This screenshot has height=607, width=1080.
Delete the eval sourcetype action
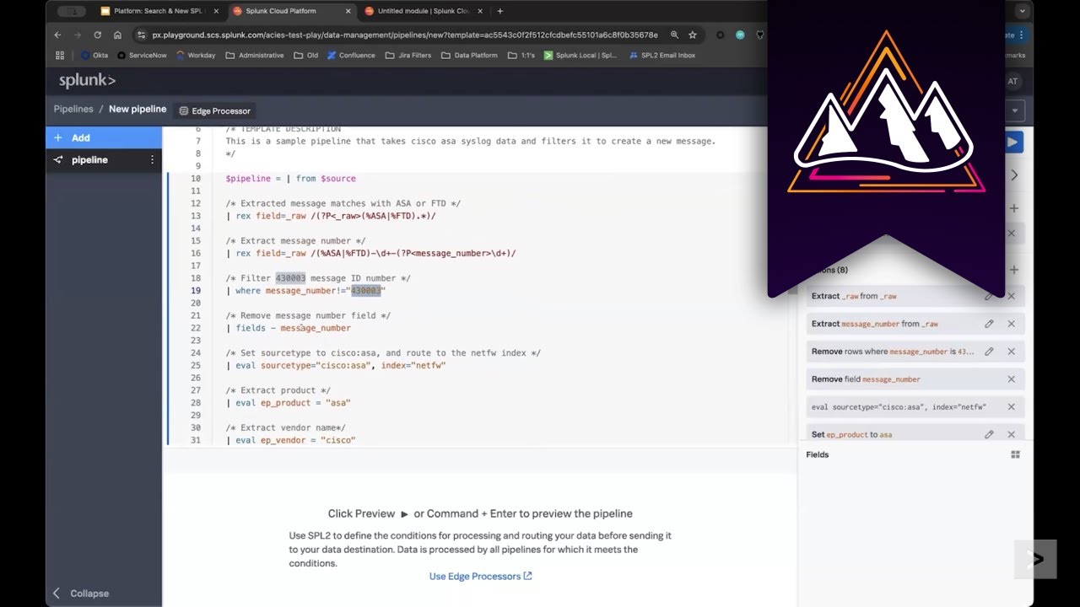1011,407
